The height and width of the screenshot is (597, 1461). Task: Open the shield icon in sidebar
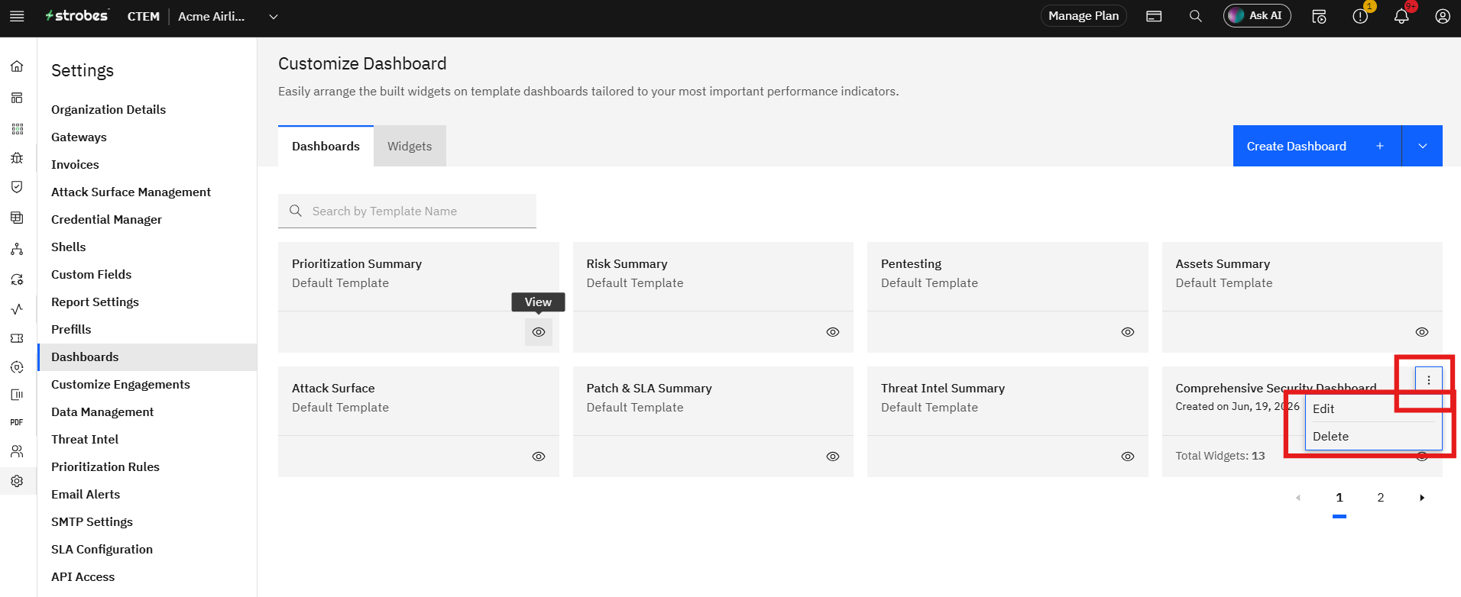coord(17,187)
